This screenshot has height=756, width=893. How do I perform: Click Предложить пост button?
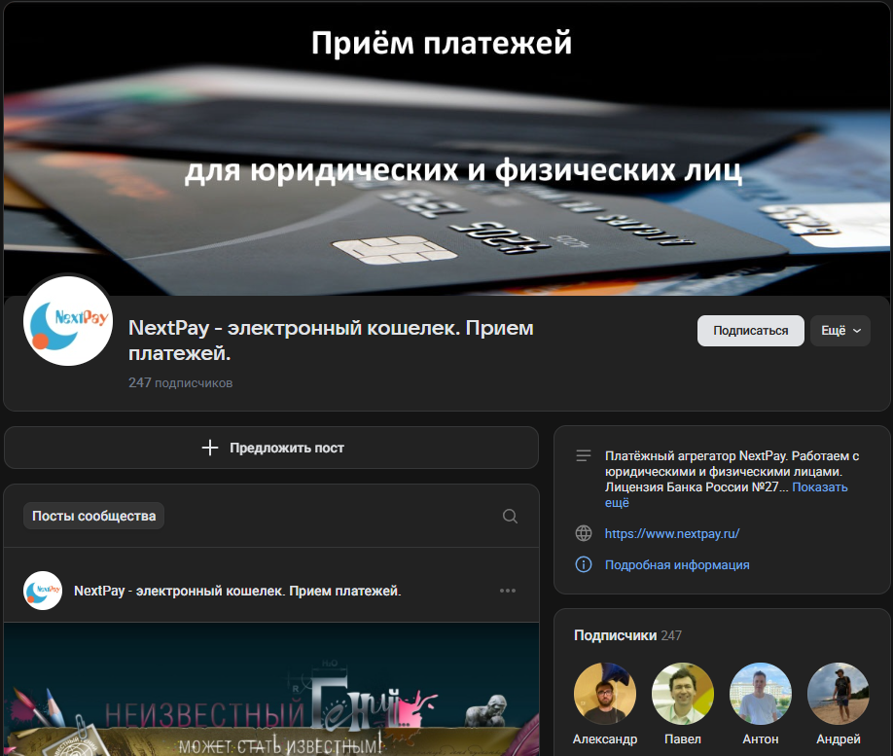pyautogui.click(x=271, y=448)
